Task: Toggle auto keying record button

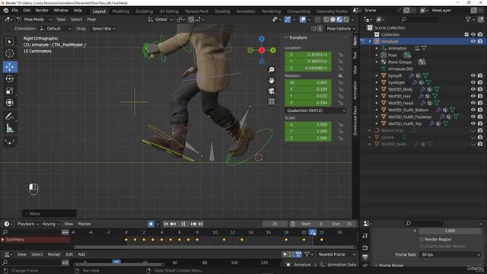Action: point(151,224)
